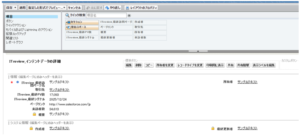Click the 共有 button
The width and height of the screenshot is (302, 137).
click(230, 65)
